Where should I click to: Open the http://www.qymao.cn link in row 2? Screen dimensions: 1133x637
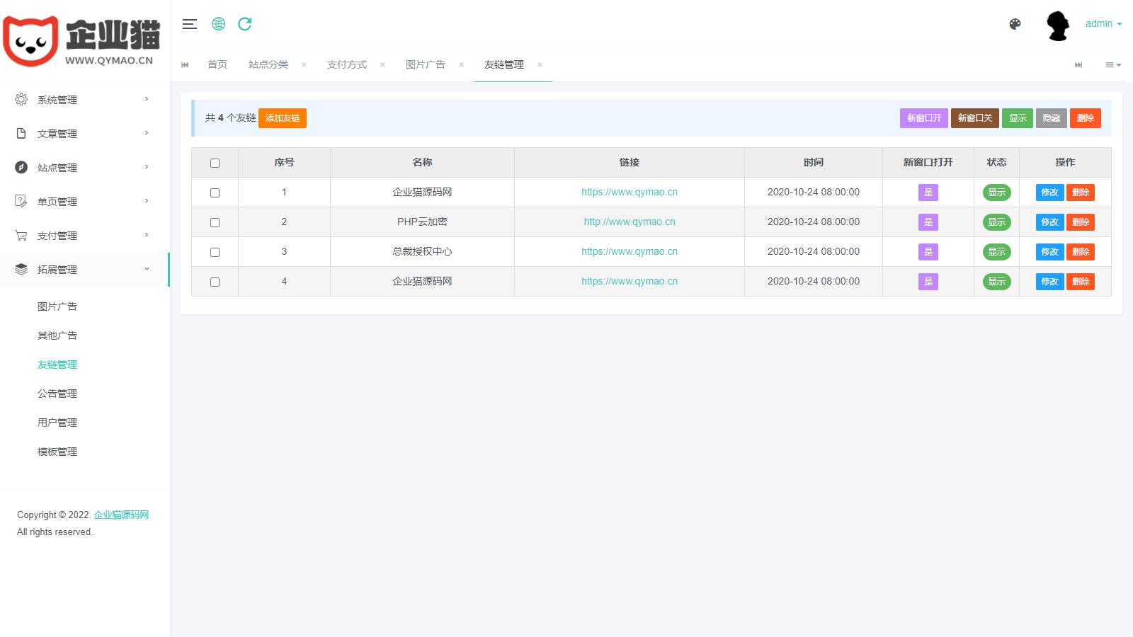tap(629, 222)
